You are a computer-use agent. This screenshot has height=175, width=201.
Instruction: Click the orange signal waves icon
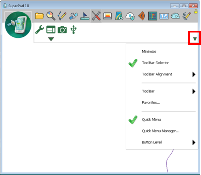[142, 16]
